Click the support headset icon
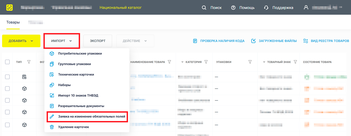This screenshot has height=136, width=351. point(266,8)
